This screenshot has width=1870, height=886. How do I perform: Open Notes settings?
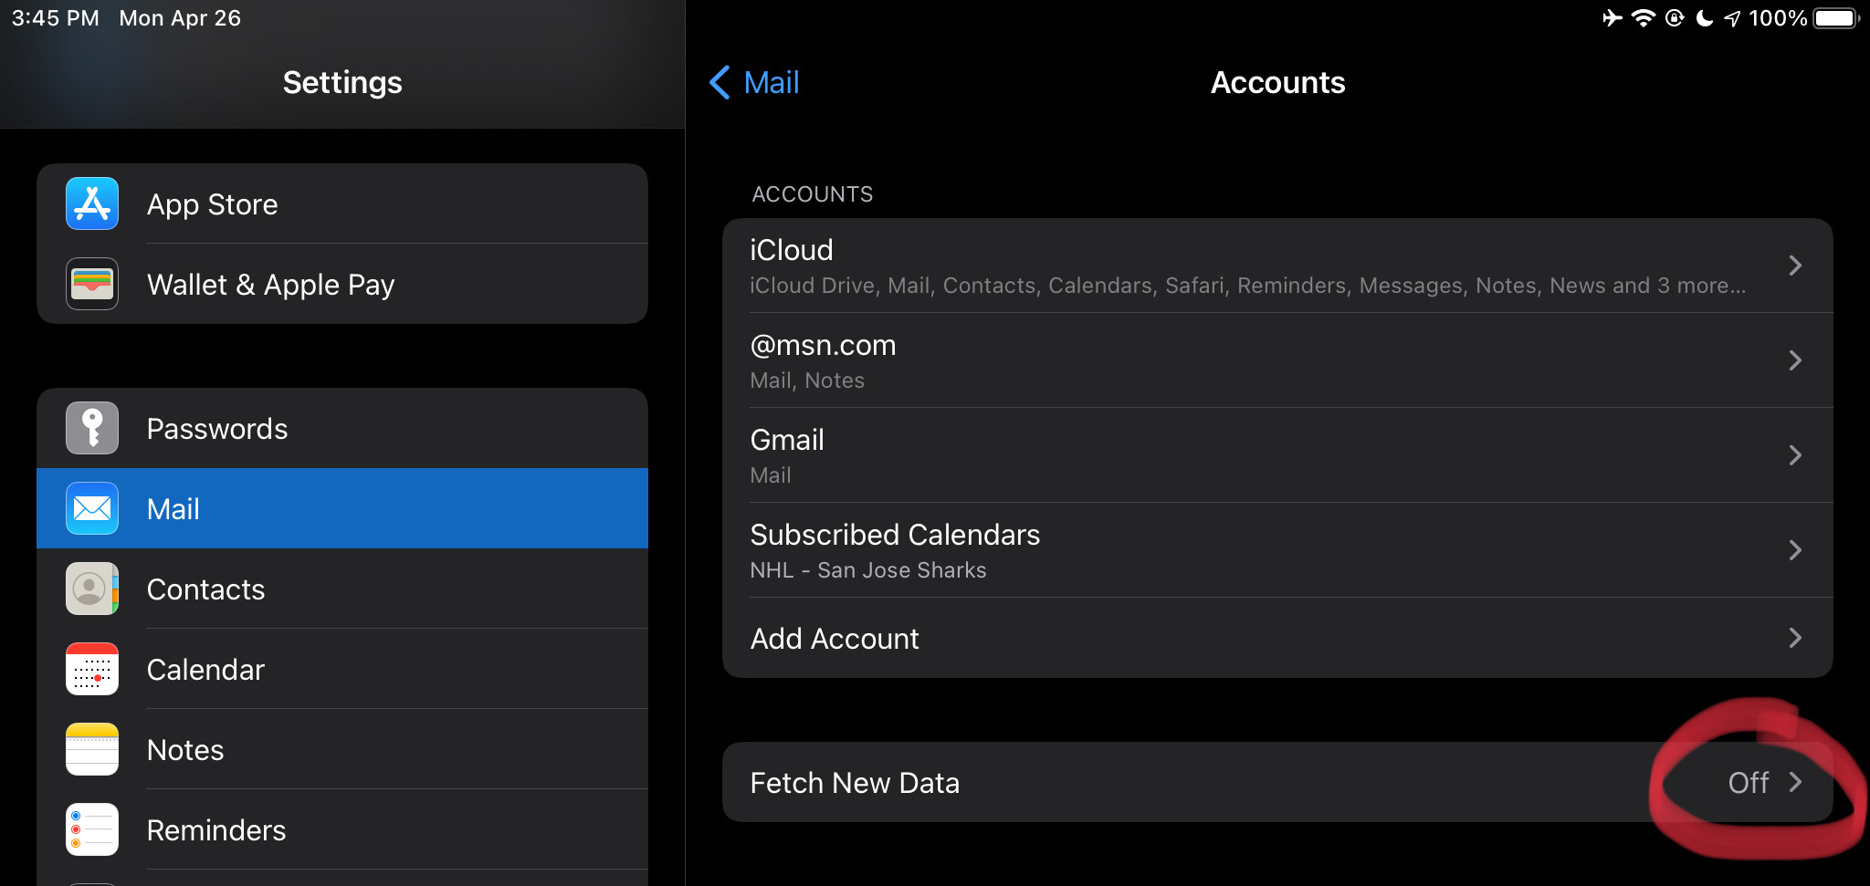pyautogui.click(x=342, y=749)
